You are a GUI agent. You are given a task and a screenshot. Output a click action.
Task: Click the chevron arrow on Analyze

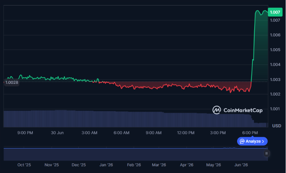263,141
